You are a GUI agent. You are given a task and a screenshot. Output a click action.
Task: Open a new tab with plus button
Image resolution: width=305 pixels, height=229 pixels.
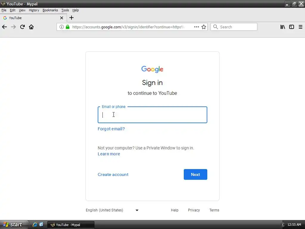(71, 18)
